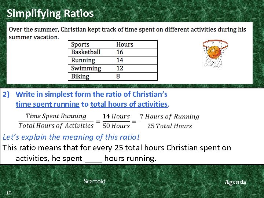Click 'Let's explain the meaning of this ratio!'

tap(71, 137)
